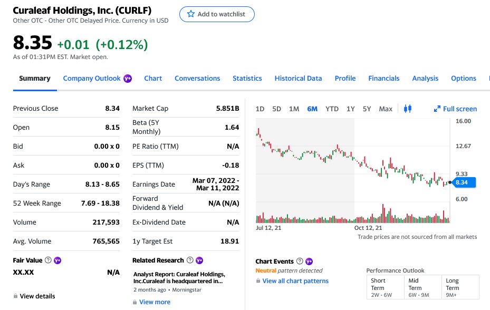Select the 5D chart range

click(276, 109)
